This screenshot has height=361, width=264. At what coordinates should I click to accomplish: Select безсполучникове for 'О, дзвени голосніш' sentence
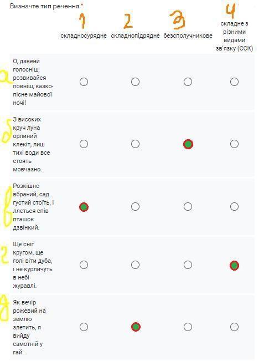click(188, 82)
